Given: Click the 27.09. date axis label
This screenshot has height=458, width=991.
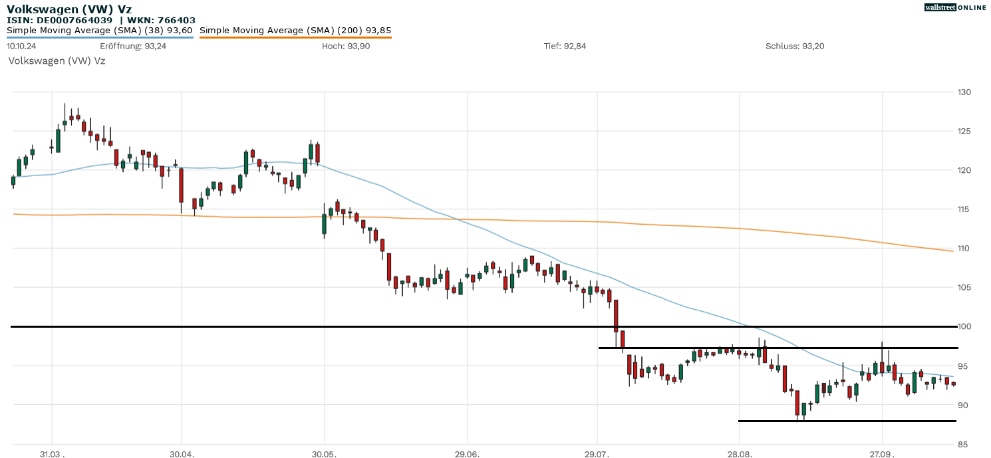Looking at the screenshot, I should pyautogui.click(x=882, y=453).
